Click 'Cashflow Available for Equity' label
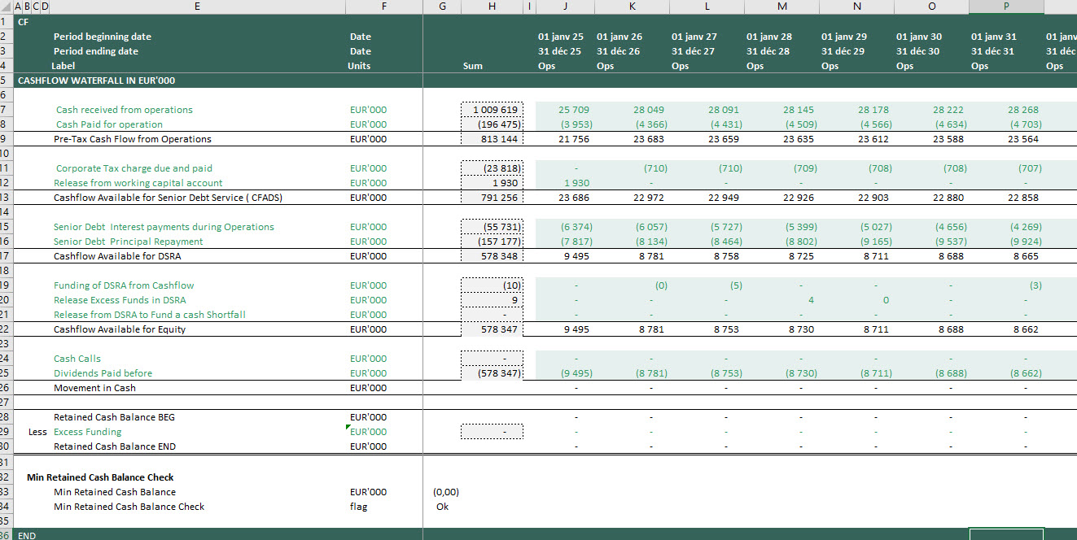This screenshot has height=540, width=1077. [x=120, y=329]
